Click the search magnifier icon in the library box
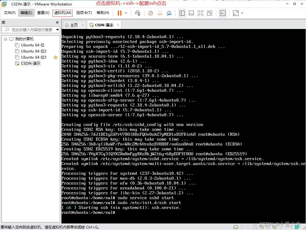Viewport: 306px width, 230px height. (x=7, y=30)
